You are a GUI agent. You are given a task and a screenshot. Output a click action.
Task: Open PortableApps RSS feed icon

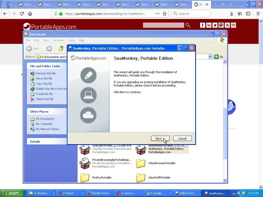[x=227, y=25]
